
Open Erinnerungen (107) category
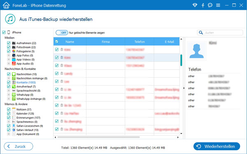point(28,117)
